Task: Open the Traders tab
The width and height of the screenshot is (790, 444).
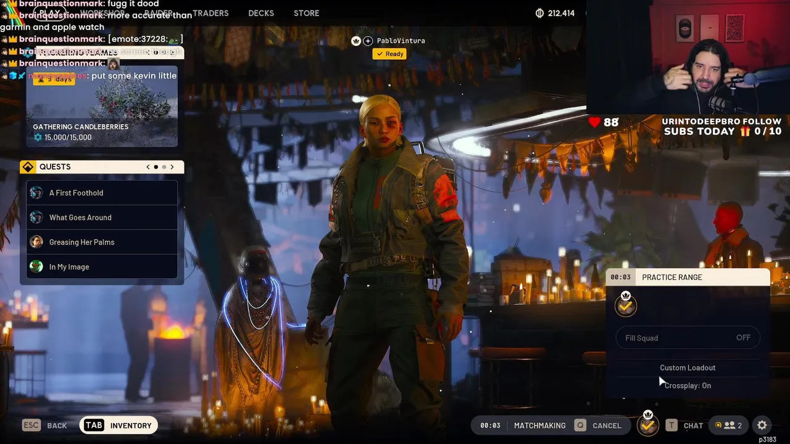Action: pyautogui.click(x=210, y=13)
